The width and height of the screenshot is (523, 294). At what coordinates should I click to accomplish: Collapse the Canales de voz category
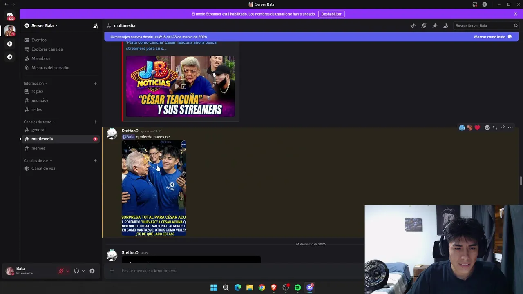(38, 160)
